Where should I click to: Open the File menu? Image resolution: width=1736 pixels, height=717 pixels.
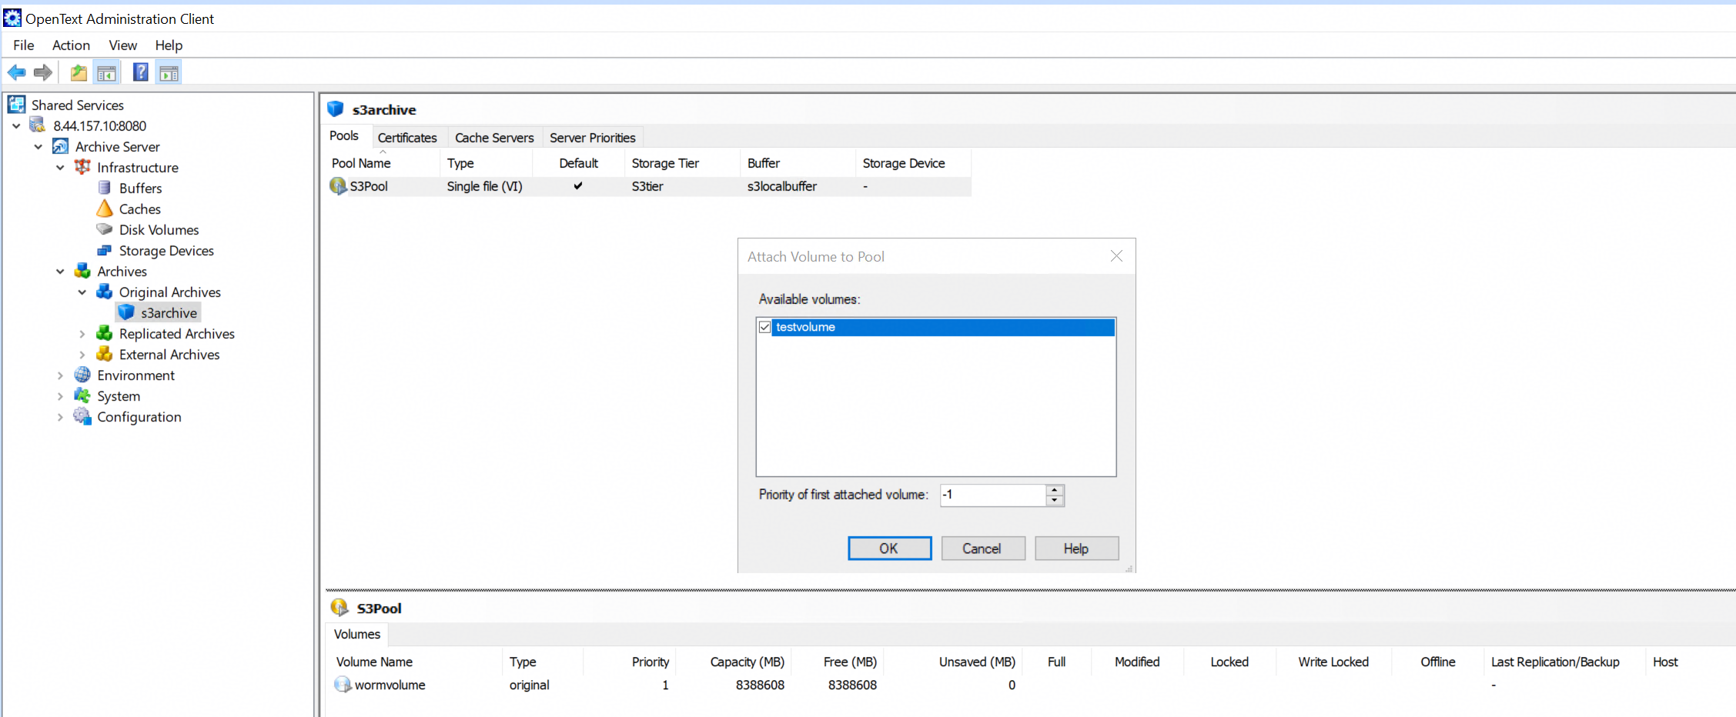[x=24, y=45]
